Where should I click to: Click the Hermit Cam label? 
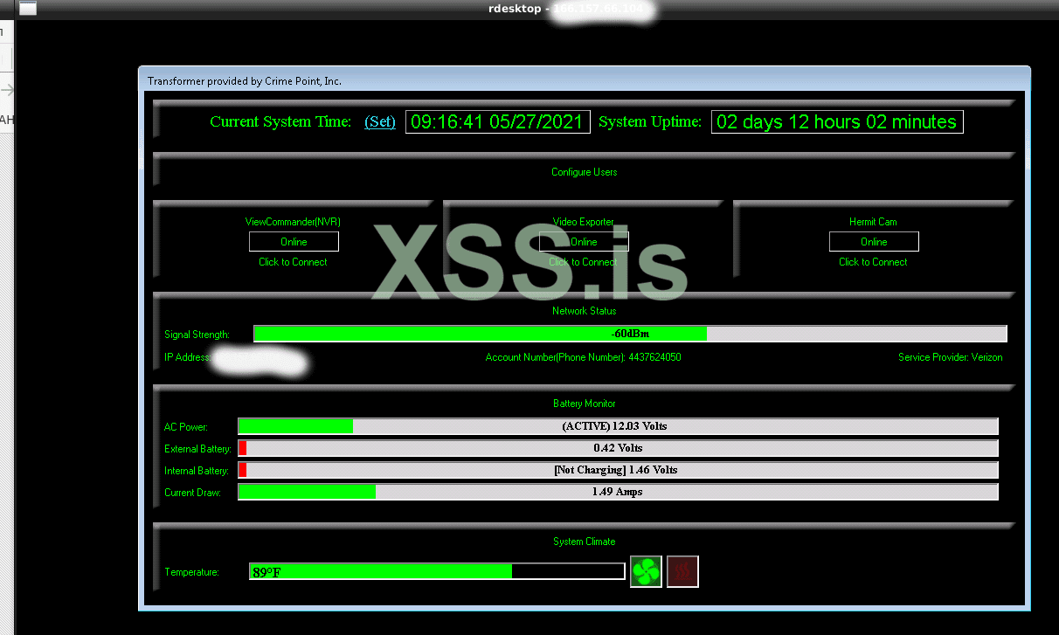click(x=873, y=222)
